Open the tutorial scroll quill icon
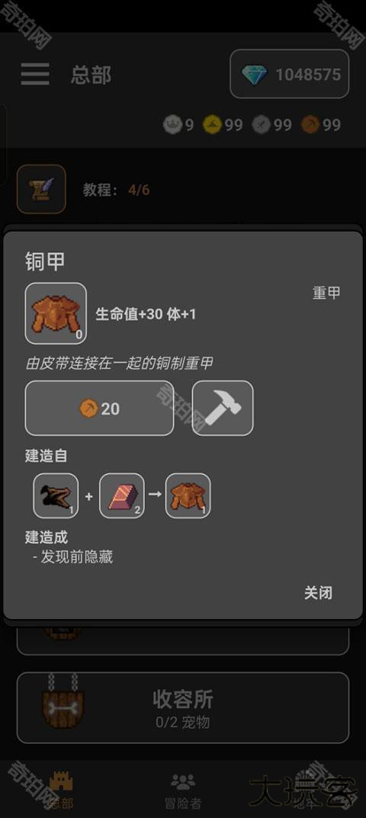This screenshot has width=366, height=818. (41, 189)
